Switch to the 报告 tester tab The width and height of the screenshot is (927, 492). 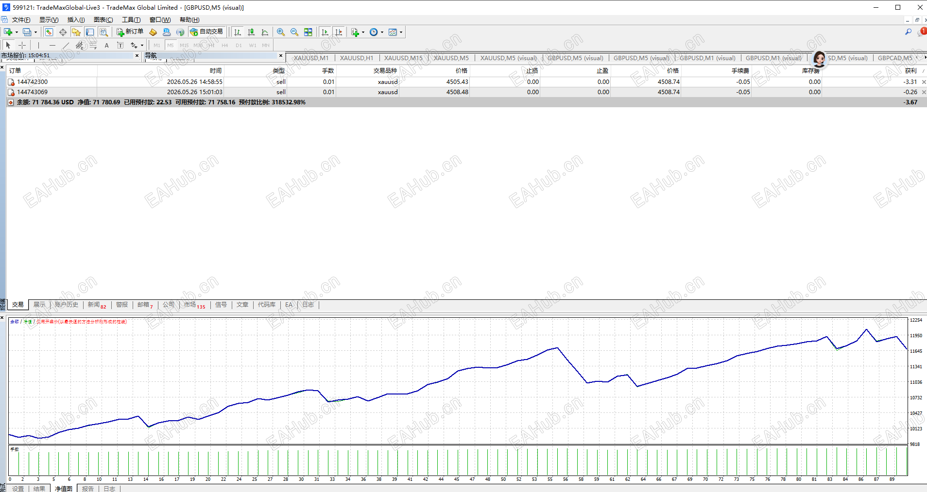(x=88, y=489)
